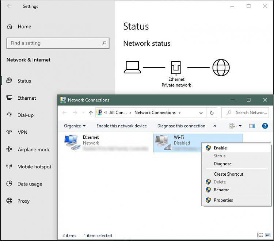Open Help with blue question mark
Image resolution: width=274 pixels, height=241 pixels.
[265, 126]
